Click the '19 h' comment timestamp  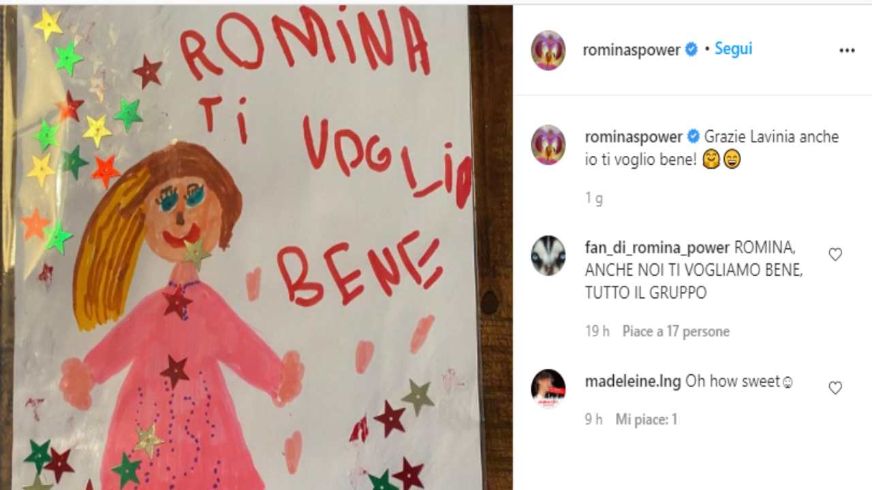tap(597, 331)
